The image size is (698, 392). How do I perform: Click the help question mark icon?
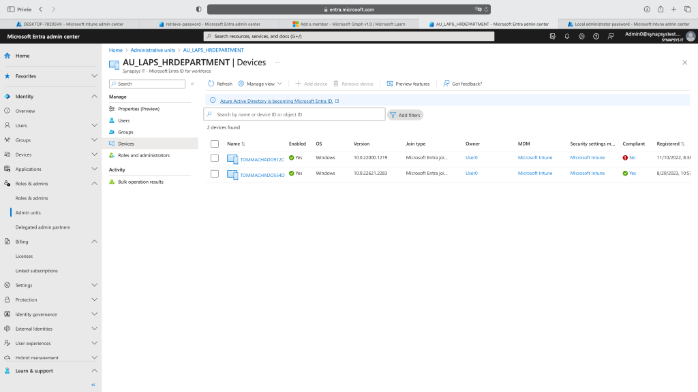tap(596, 36)
